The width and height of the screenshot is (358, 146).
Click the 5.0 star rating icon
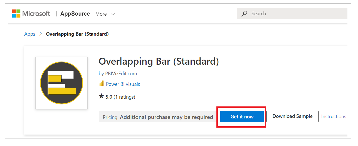click(101, 96)
